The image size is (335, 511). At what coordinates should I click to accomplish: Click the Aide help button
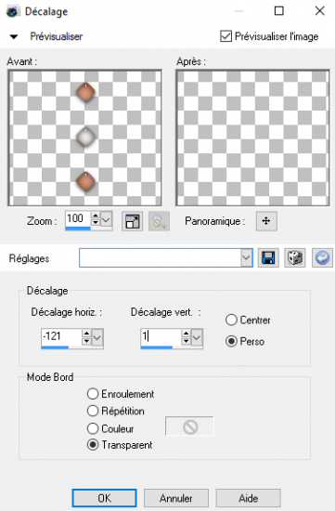(x=248, y=498)
